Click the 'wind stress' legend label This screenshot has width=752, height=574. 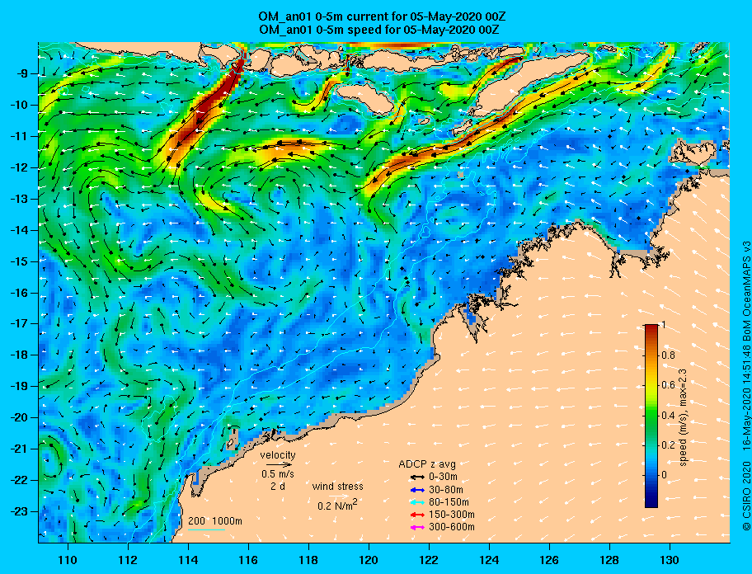coord(337,487)
